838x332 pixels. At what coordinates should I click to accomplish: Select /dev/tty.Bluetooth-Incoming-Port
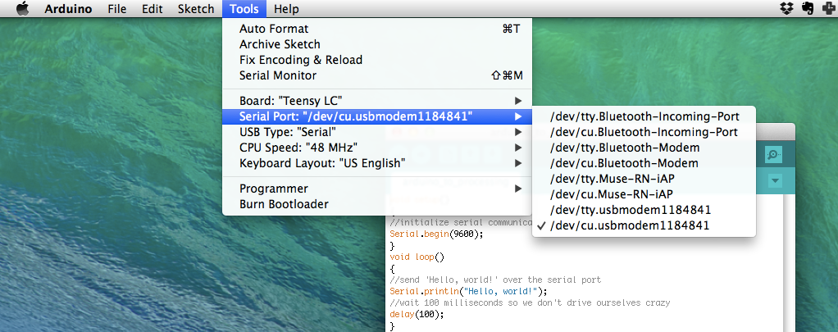pyautogui.click(x=644, y=116)
